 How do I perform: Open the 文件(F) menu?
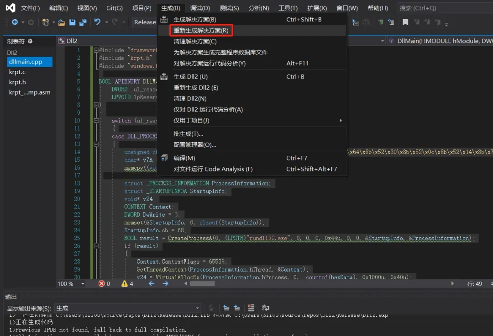(x=31, y=8)
